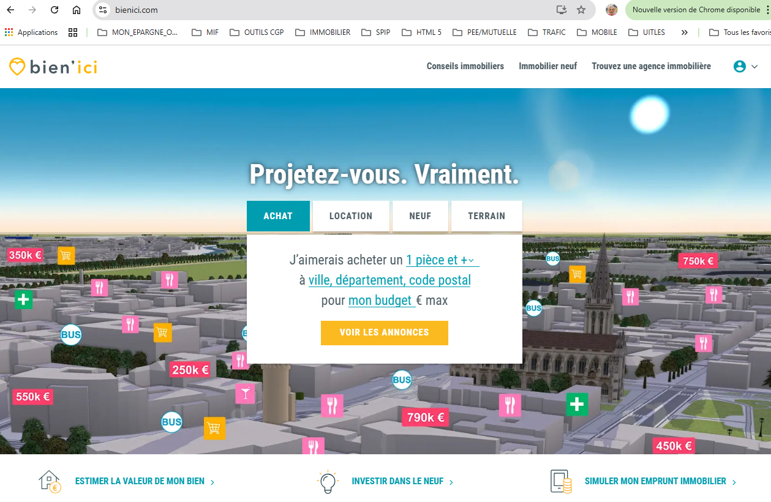Click the house estimation icon beside Estimer
Screen dimensions: 771x502
click(49, 481)
